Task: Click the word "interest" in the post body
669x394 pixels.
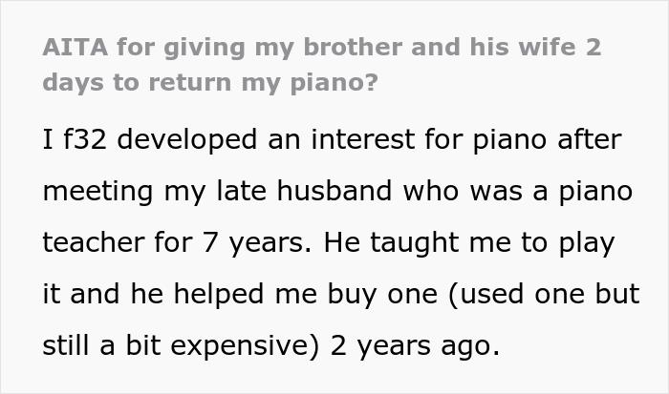Action: (x=362, y=139)
